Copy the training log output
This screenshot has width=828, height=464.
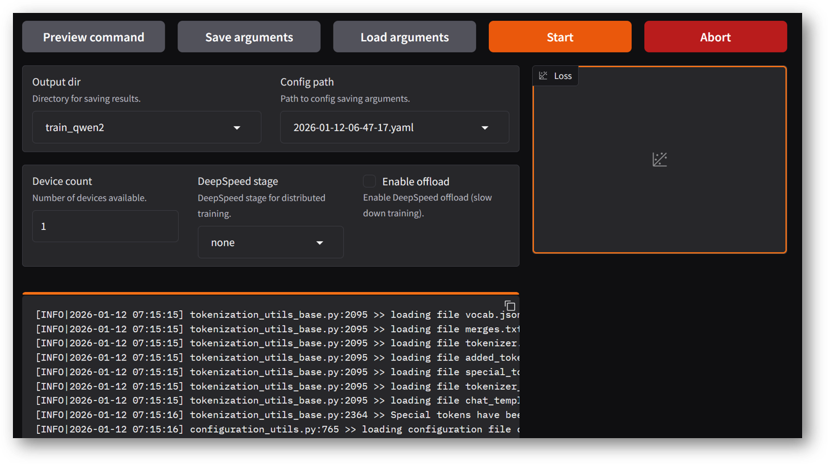(x=509, y=306)
